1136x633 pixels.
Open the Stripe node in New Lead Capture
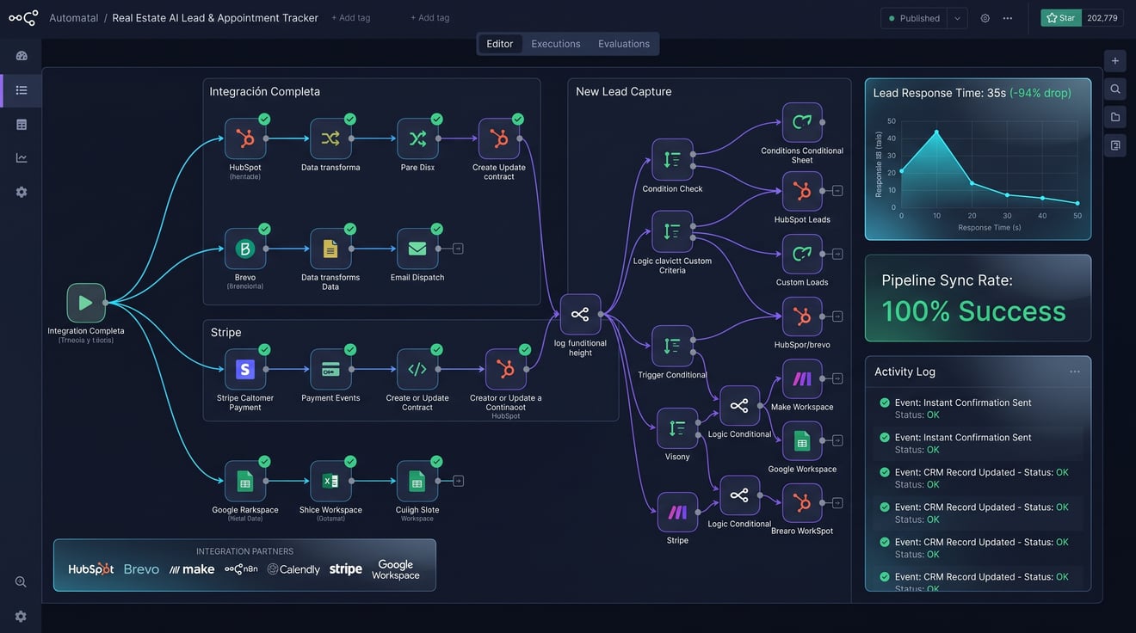tap(677, 512)
